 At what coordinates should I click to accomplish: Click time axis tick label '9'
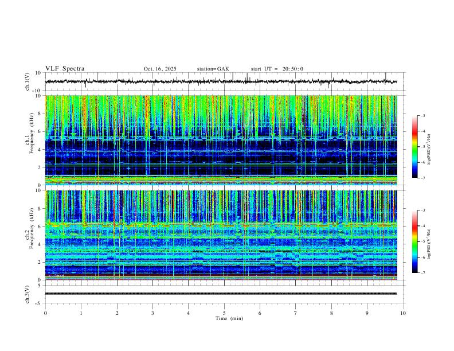(367, 313)
